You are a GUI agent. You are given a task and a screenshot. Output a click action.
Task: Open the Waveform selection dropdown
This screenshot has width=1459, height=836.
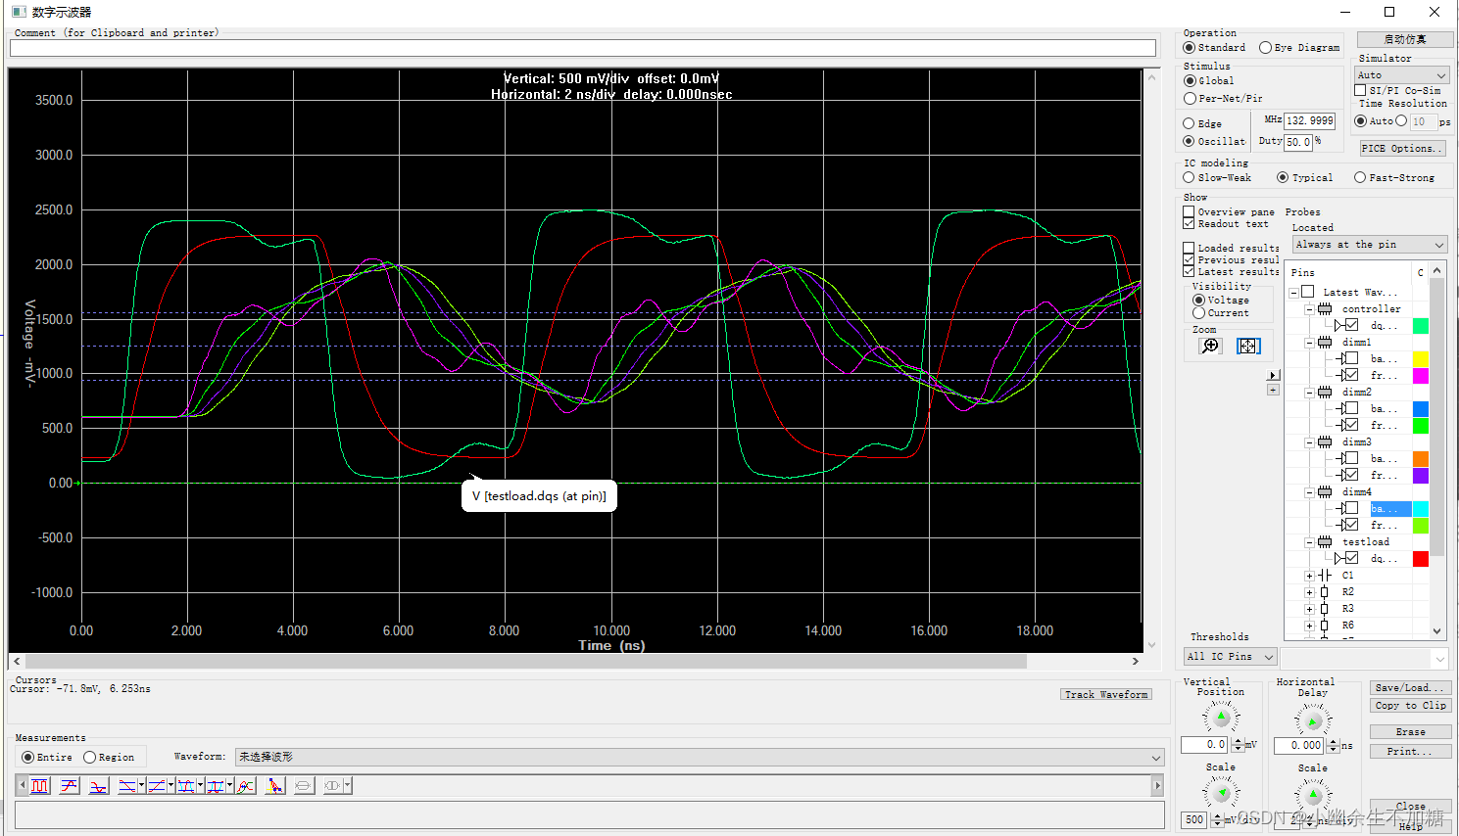coord(700,757)
